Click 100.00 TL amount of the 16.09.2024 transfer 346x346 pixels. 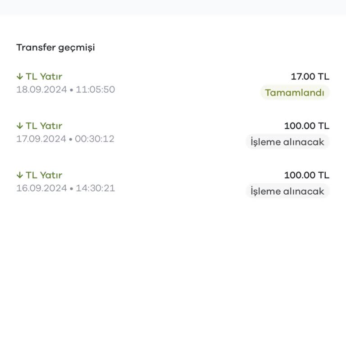tap(306, 175)
